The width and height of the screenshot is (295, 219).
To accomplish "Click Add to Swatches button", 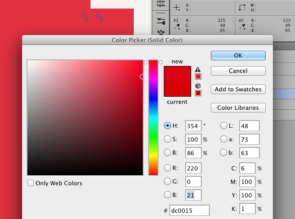I will pyautogui.click(x=238, y=89).
